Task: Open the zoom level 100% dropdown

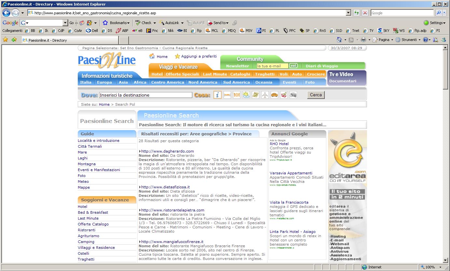Action: [440, 267]
